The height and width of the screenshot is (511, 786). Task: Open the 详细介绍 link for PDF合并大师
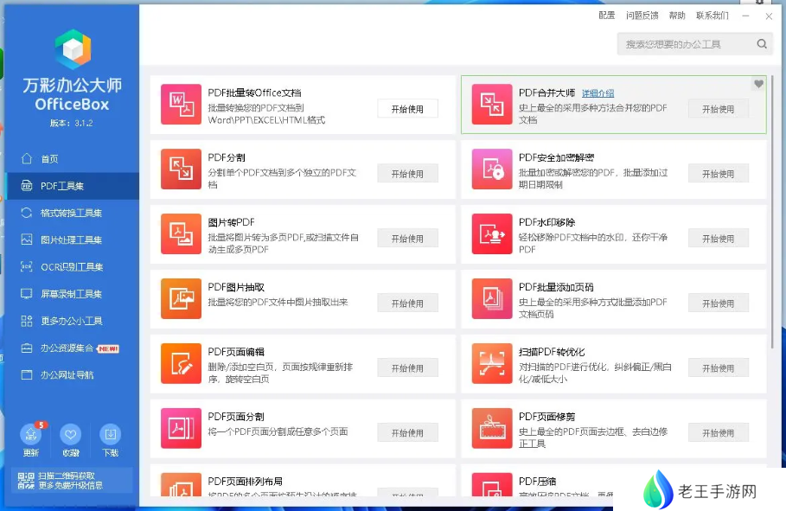coord(597,93)
